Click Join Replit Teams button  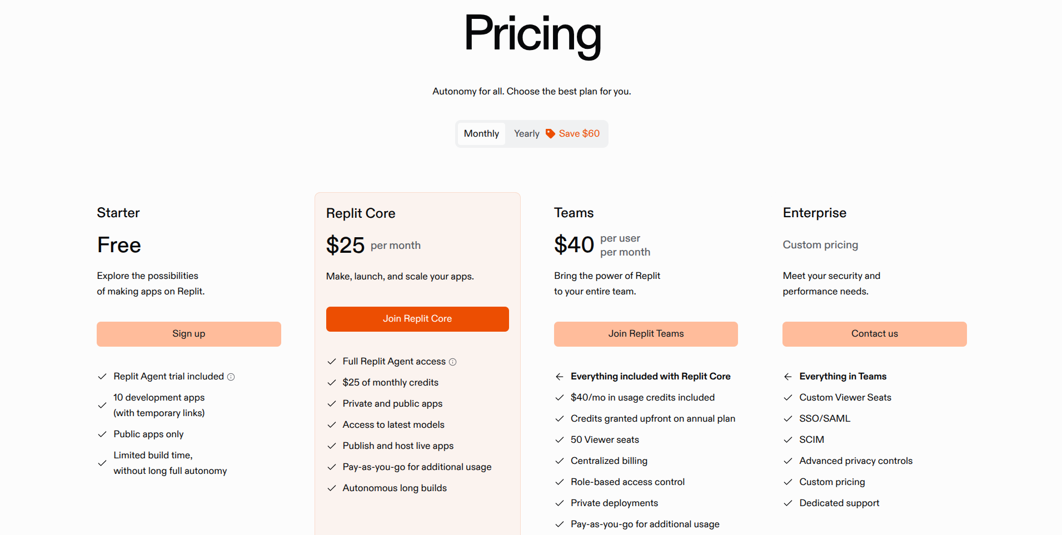coord(646,334)
